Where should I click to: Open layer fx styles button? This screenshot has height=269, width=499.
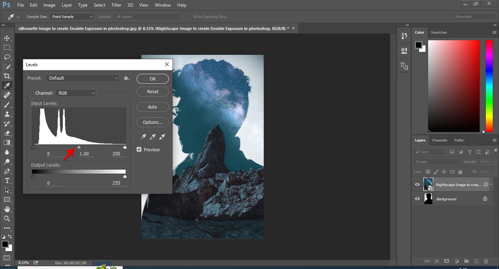click(437, 261)
